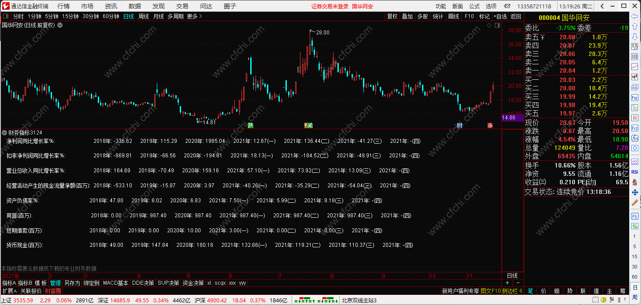Screen dimensions: 641x305
Task: Switch to the 筹 tab in the quote panel
Action: 622,291
